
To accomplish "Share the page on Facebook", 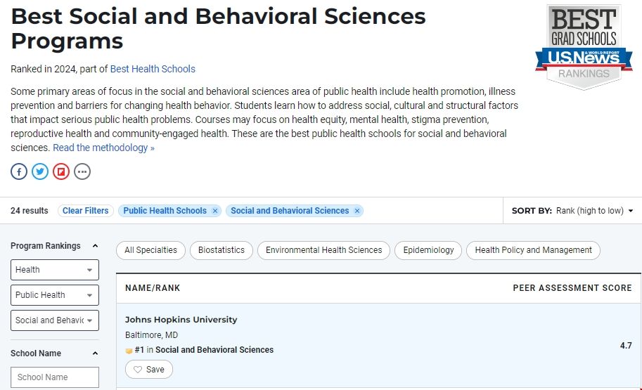I will [x=19, y=171].
